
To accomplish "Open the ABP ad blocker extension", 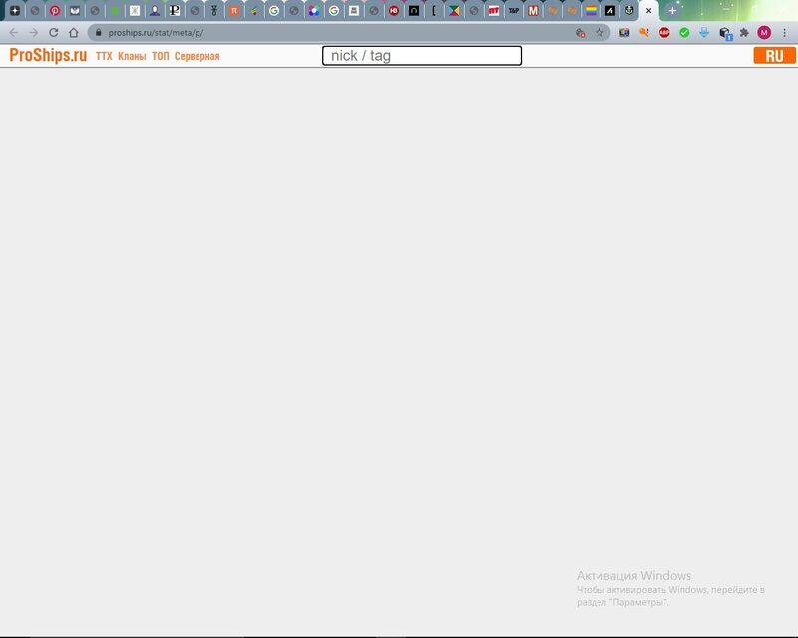I will pos(664,32).
